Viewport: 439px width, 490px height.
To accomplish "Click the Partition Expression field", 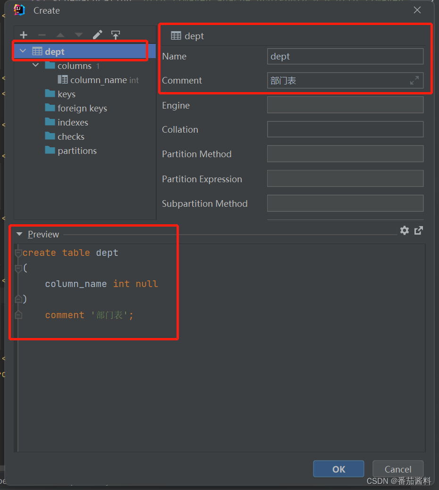I will [x=345, y=178].
